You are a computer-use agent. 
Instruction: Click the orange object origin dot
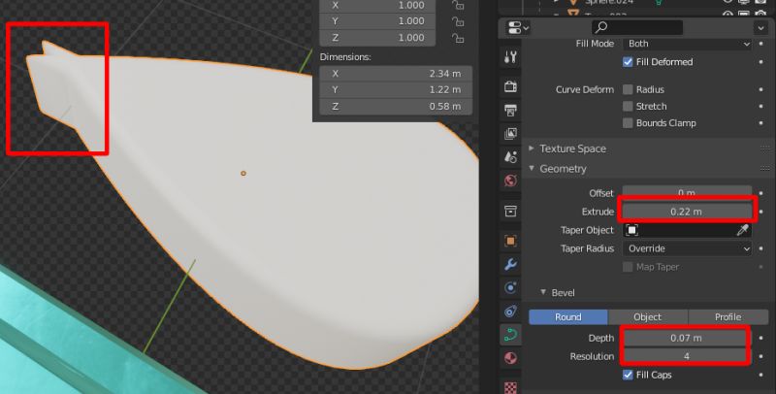[243, 174]
